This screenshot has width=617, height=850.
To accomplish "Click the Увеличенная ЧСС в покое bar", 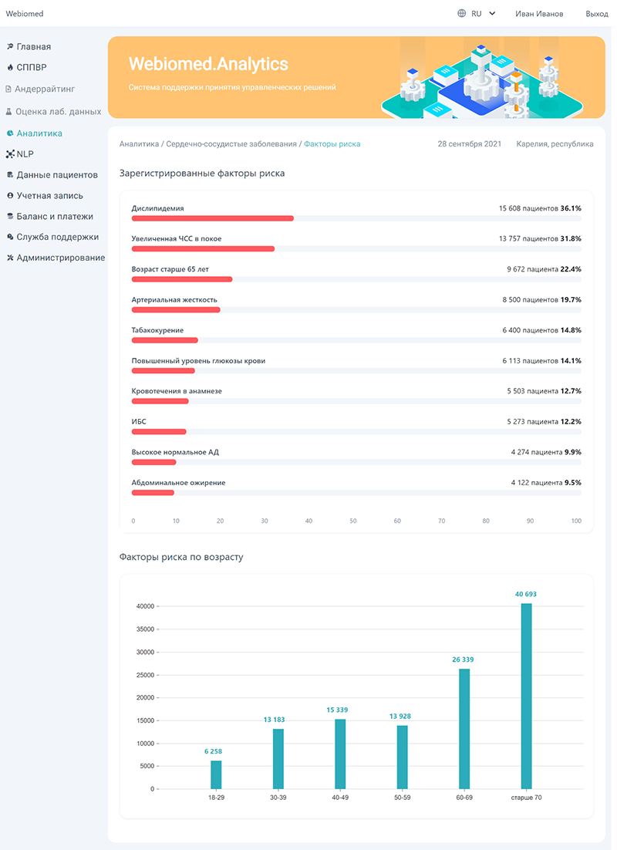I will [356, 249].
